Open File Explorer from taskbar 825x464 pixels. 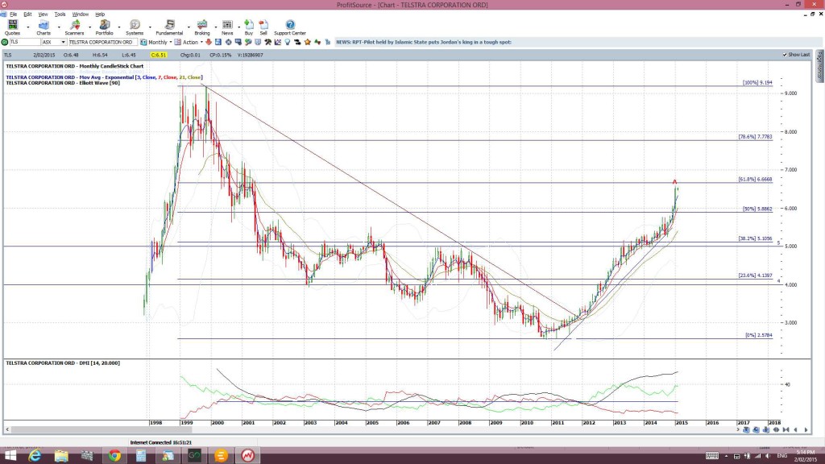61,456
